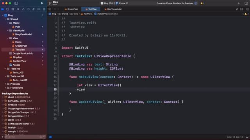The width and height of the screenshot is (250, 140).
Task: Collapse the Model folder
Action: (x=8, y=23)
